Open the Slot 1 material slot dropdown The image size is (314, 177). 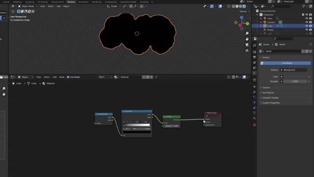105,77
